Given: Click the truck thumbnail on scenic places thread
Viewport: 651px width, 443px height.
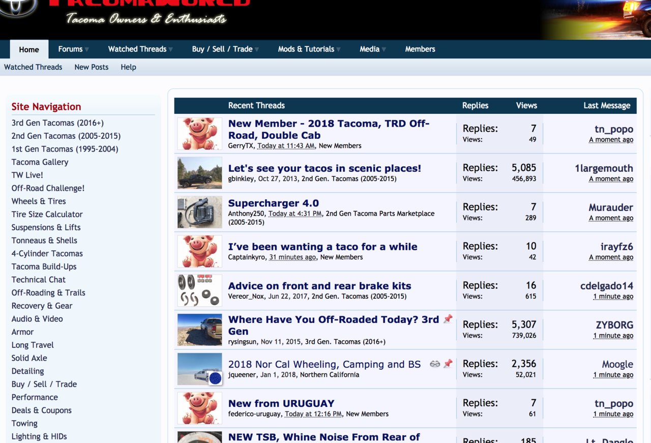Looking at the screenshot, I should pos(199,173).
